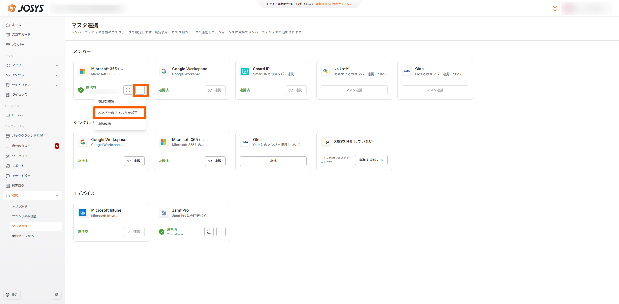Click the JOSYS logo
The width and height of the screenshot is (619, 304).
(x=26, y=8)
